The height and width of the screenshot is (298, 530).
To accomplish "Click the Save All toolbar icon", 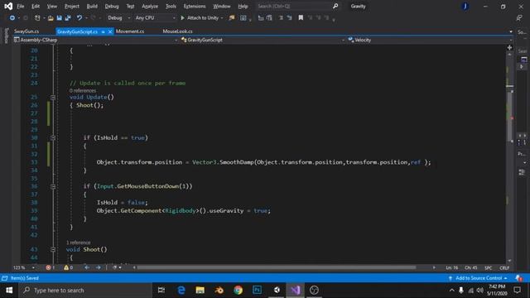I will coord(68,18).
